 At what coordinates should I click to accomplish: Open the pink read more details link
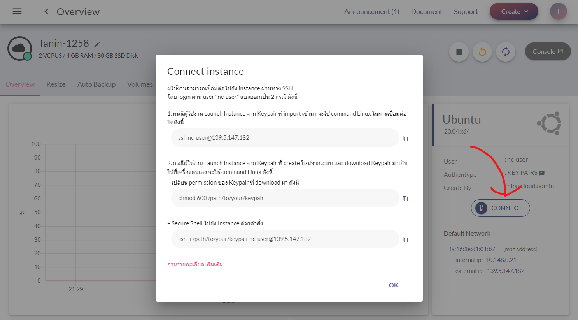tap(195, 264)
